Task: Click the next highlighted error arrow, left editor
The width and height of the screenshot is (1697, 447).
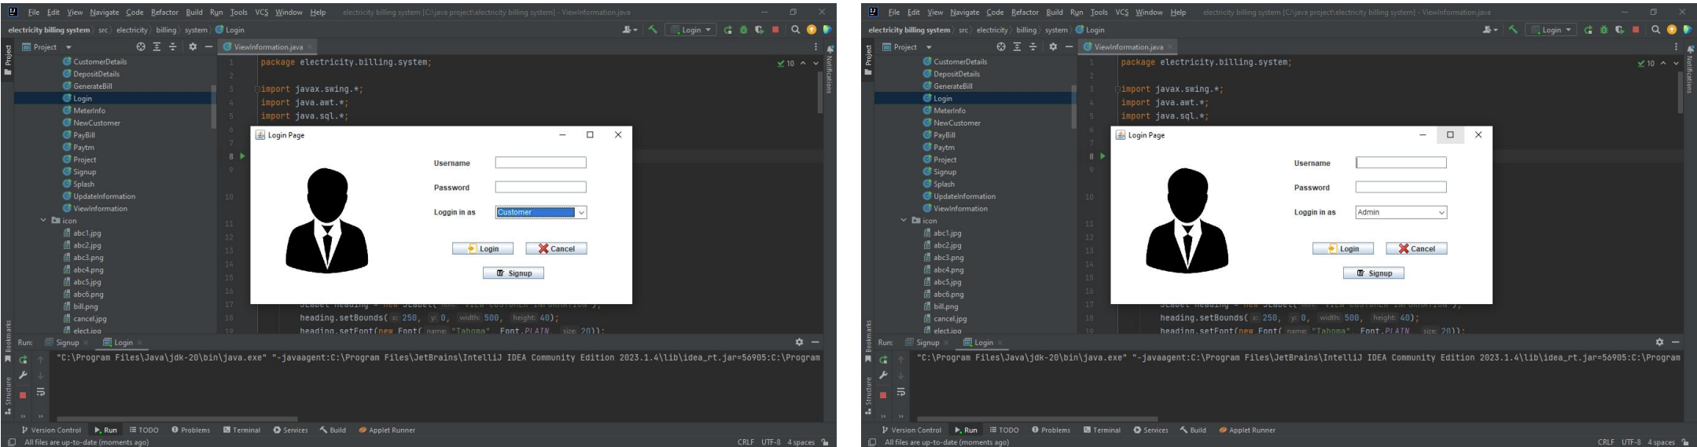Action: [x=815, y=63]
